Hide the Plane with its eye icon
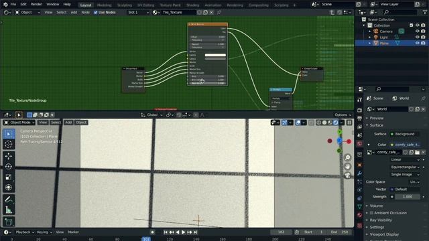The width and height of the screenshot is (429, 241). coord(417,43)
